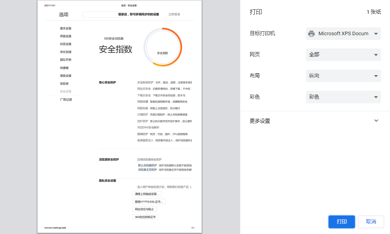Click the 布局 label
This screenshot has height=234, width=390.
[255, 76]
